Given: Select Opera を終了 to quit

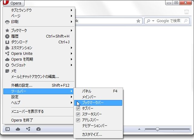Looking at the screenshot, I should point(39,120).
